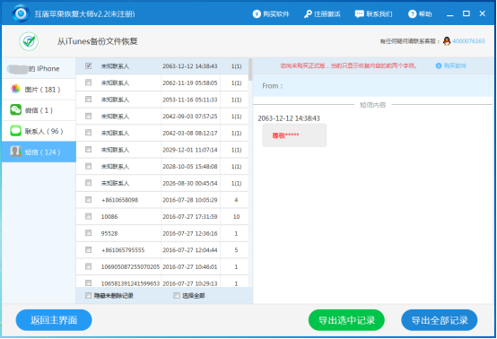Click the 短信 person icon in sidebar
The height and width of the screenshot is (339, 497).
(x=15, y=152)
